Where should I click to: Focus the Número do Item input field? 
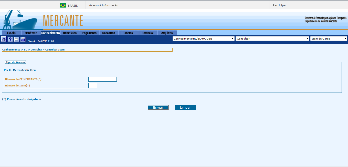93,85
